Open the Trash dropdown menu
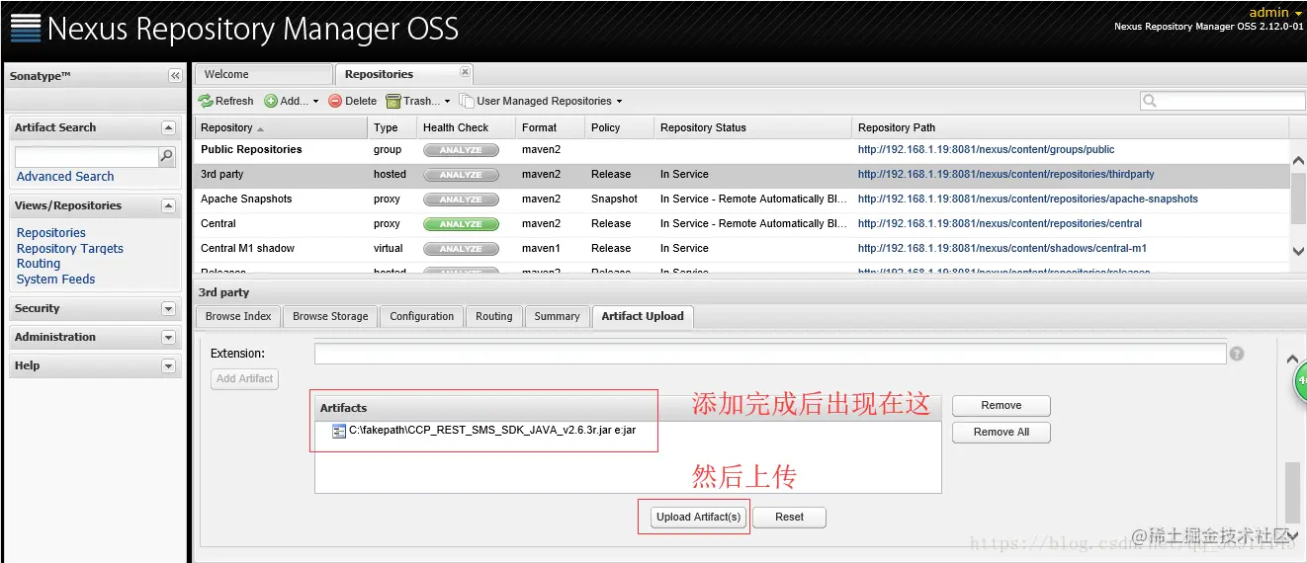 tap(417, 101)
